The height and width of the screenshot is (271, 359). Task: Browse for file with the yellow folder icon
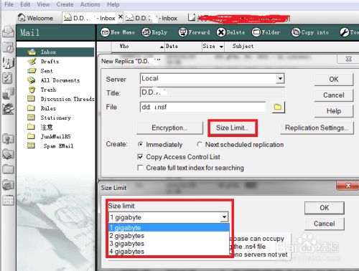tap(278, 107)
